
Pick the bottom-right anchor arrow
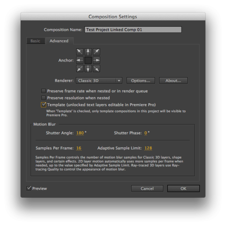point(96,68)
